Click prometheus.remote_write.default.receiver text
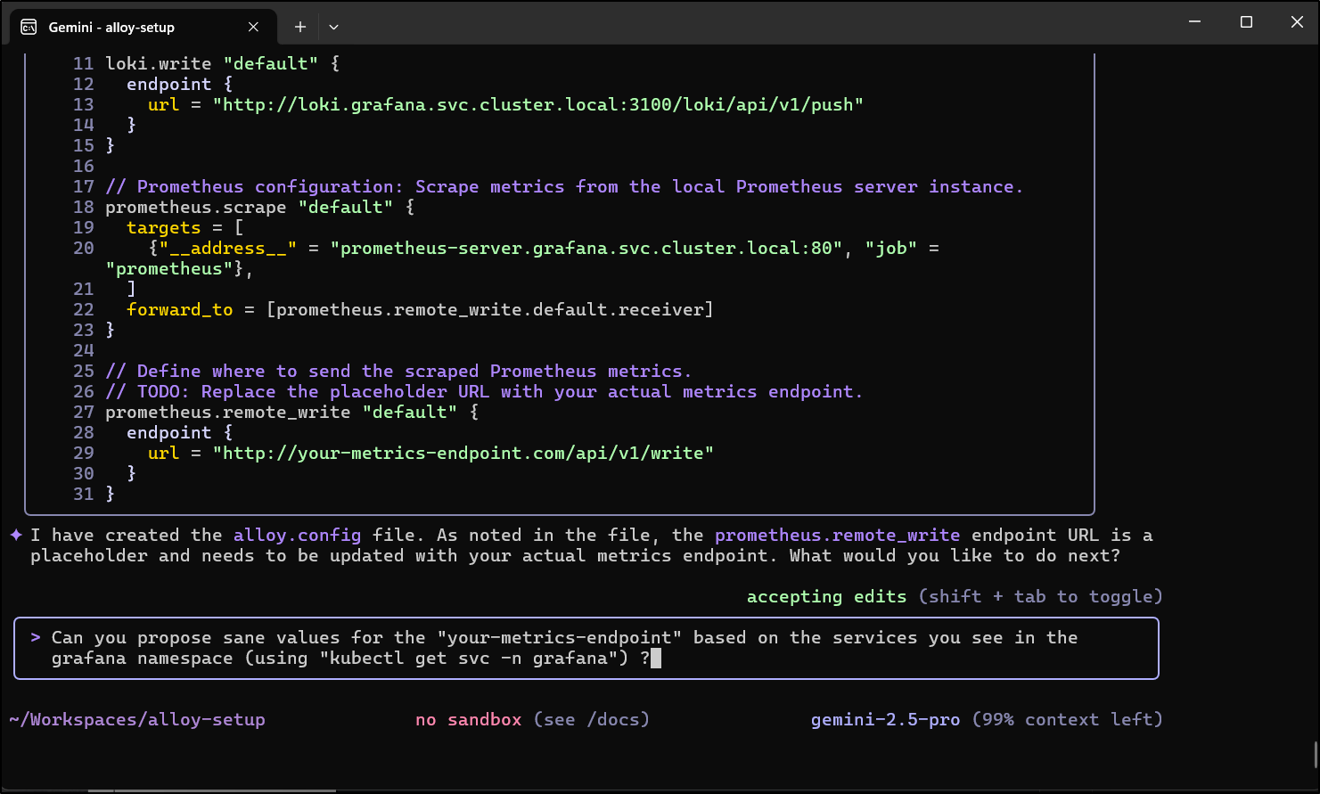Screen dimensions: 1320x794 click(x=489, y=309)
